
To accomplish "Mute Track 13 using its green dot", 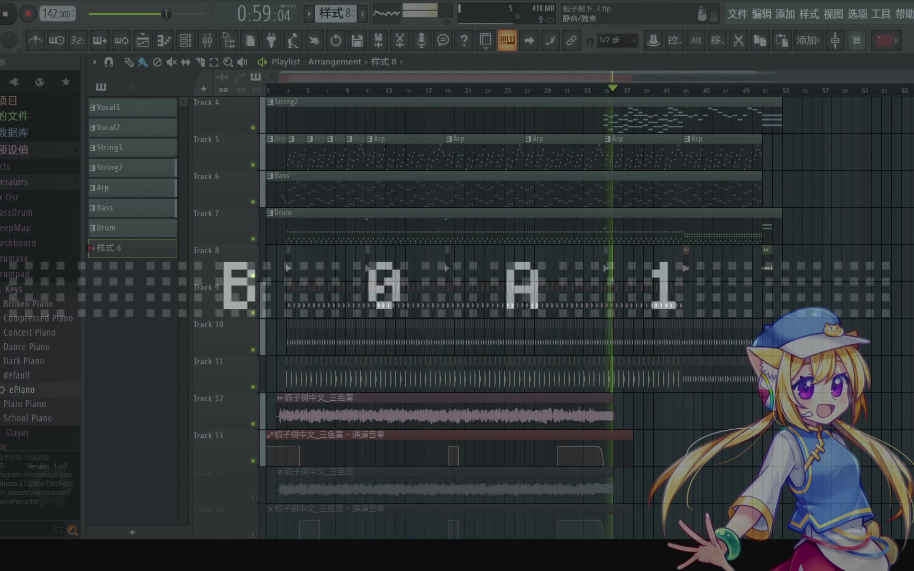I will (x=253, y=461).
